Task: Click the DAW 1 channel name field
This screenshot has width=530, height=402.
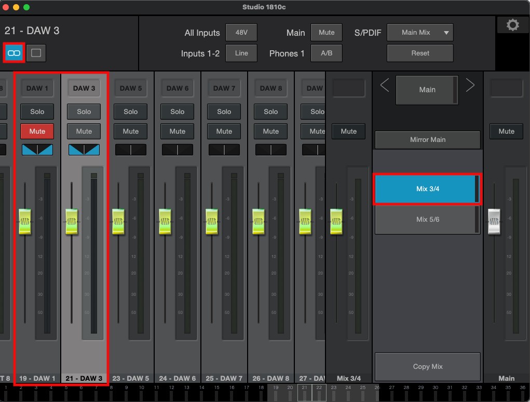Action: click(37, 89)
